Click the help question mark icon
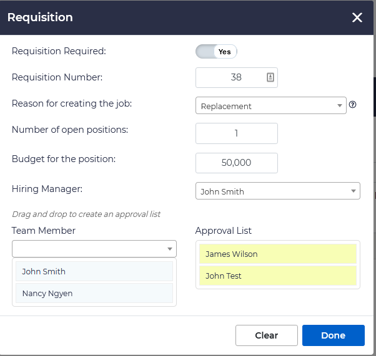 [352, 105]
